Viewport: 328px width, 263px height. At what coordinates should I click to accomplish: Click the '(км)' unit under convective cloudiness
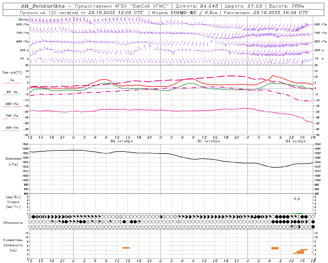[13, 250]
